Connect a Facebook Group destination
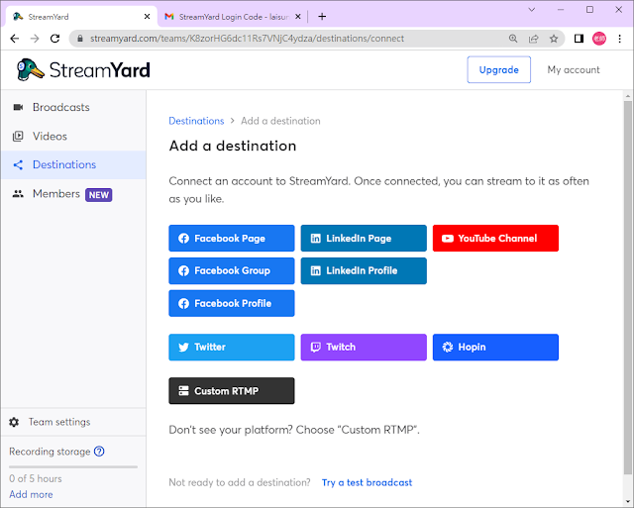 pyautogui.click(x=231, y=270)
